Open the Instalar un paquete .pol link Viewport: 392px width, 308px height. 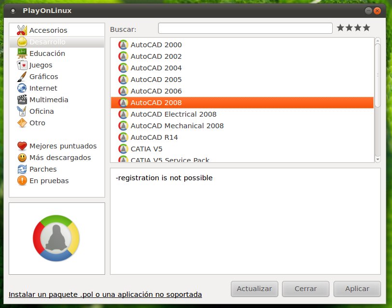point(105,295)
